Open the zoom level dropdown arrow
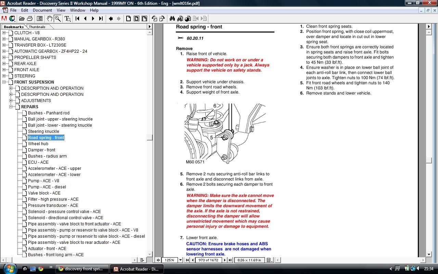 click(180, 260)
